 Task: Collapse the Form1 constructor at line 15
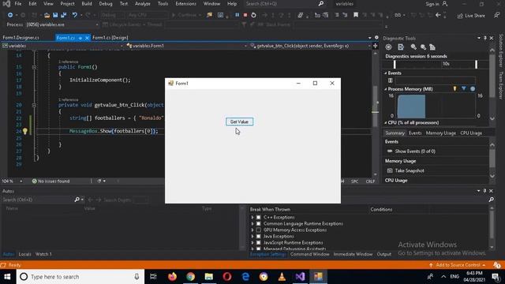point(34,67)
